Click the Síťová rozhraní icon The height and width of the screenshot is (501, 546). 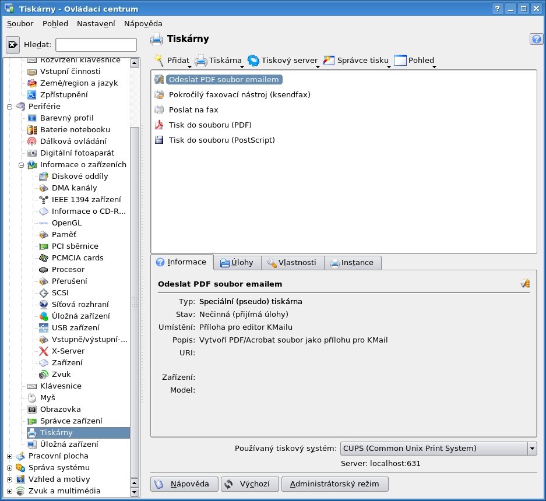[44, 304]
